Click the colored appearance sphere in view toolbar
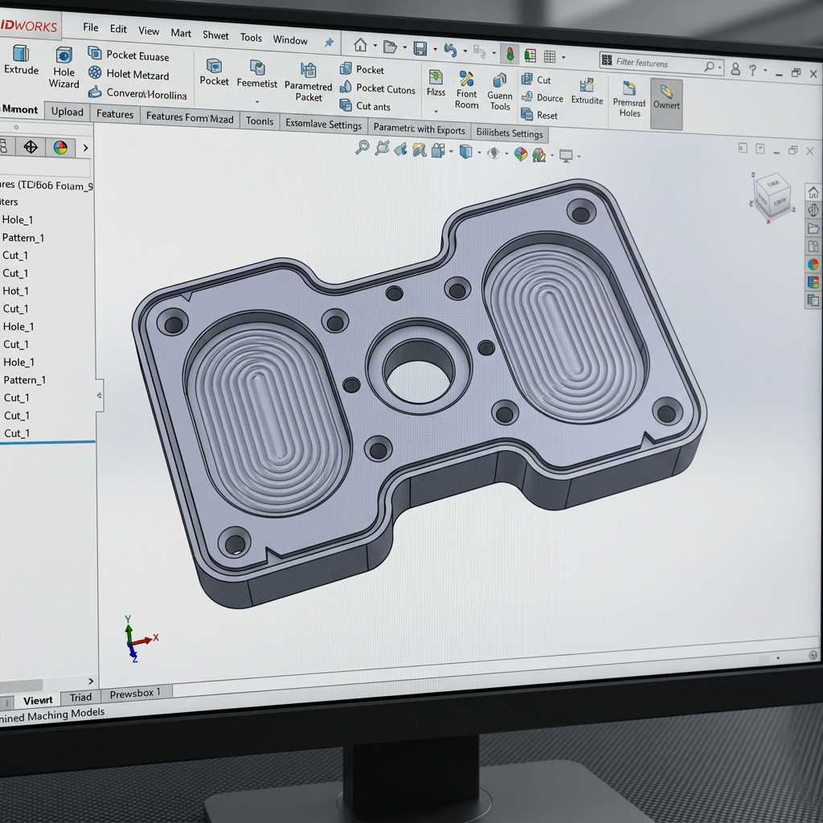This screenshot has width=823, height=823. tap(520, 154)
